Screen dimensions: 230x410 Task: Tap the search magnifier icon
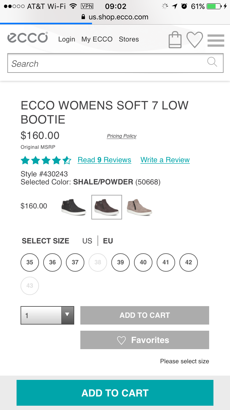pos(212,62)
